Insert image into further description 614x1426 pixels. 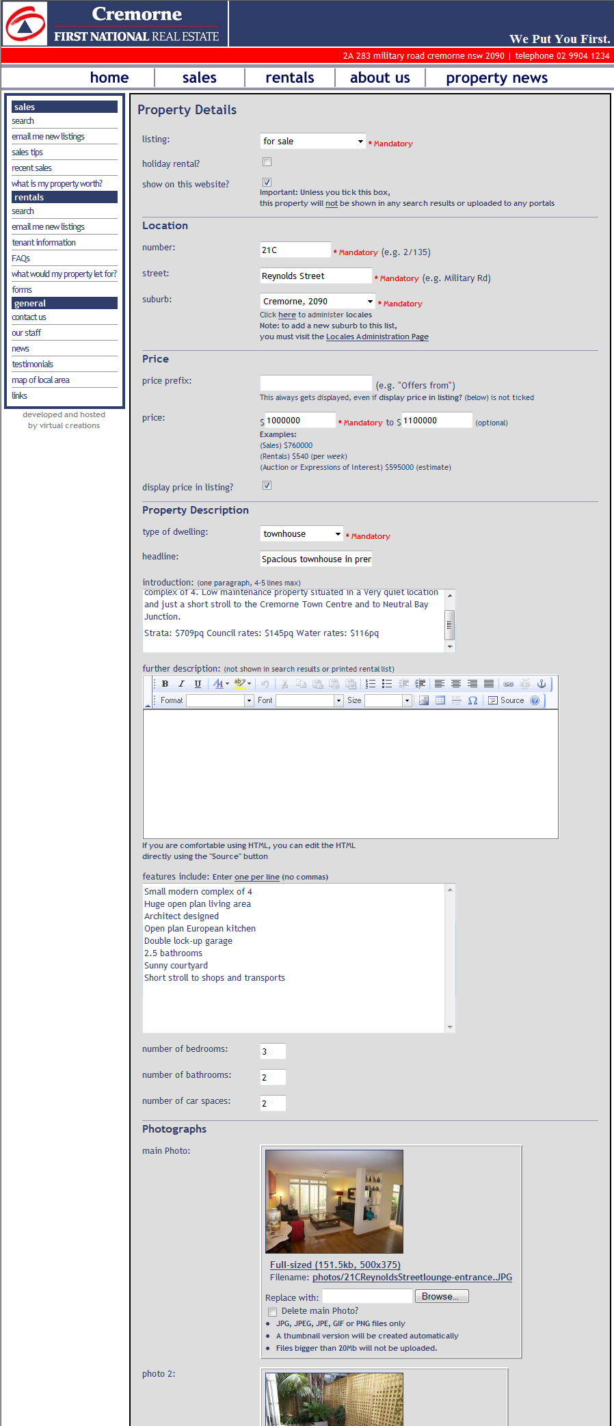click(424, 700)
